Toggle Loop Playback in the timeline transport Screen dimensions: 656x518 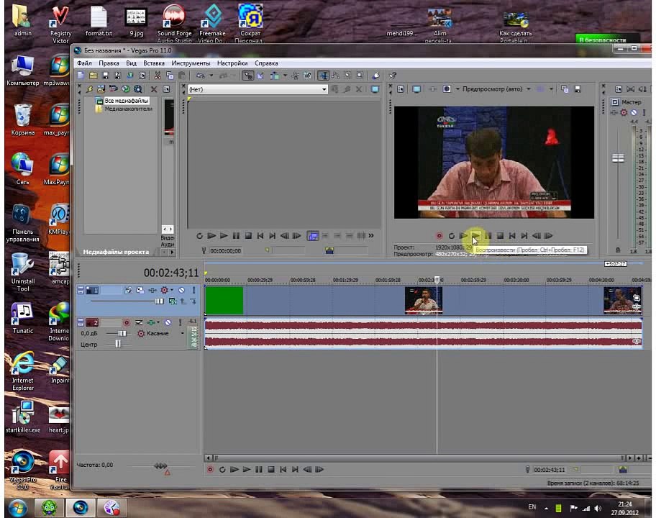coord(222,470)
